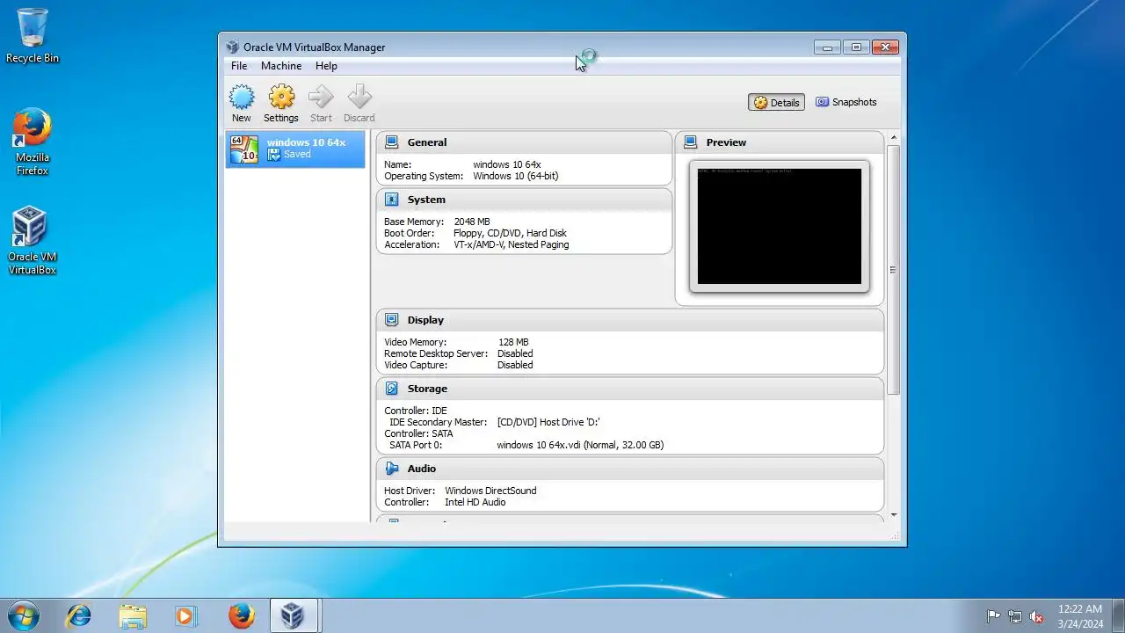Click Action Center flag tray icon
The width and height of the screenshot is (1125, 633).
click(993, 616)
